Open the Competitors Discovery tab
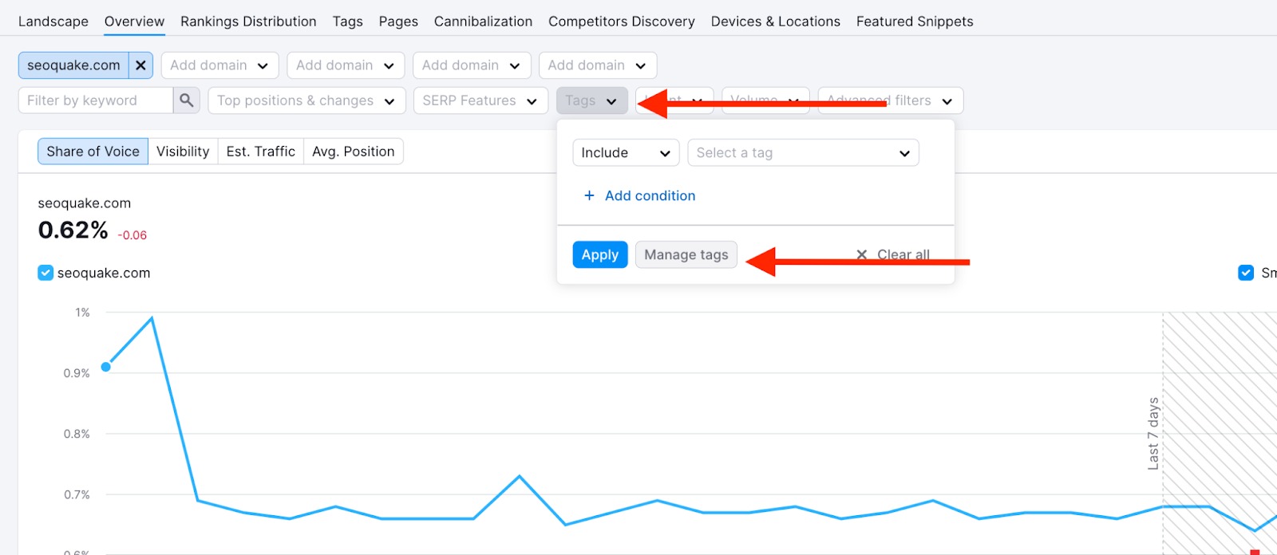Image resolution: width=1277 pixels, height=555 pixels. (x=622, y=22)
